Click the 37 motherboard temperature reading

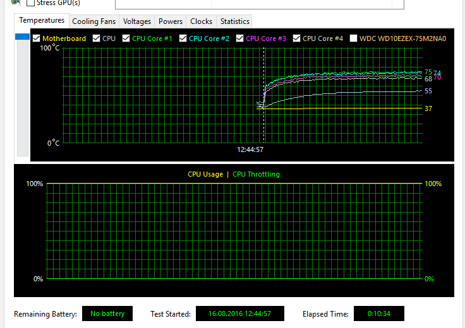[x=428, y=108]
